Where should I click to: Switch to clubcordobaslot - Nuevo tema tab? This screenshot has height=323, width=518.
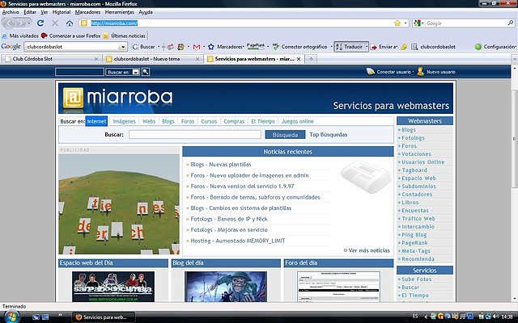(152, 59)
